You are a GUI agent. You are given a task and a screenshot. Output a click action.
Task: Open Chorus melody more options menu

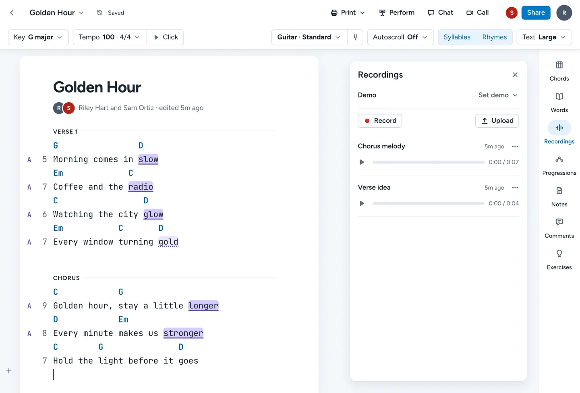coord(515,147)
